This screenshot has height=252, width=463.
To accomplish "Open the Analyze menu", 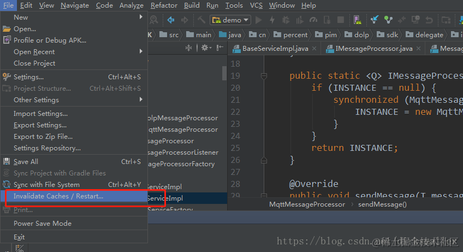I will pos(132,5).
